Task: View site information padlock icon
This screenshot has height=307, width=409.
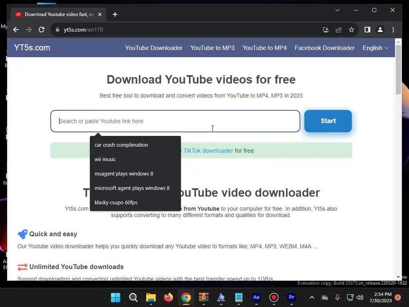Action: tap(58, 30)
